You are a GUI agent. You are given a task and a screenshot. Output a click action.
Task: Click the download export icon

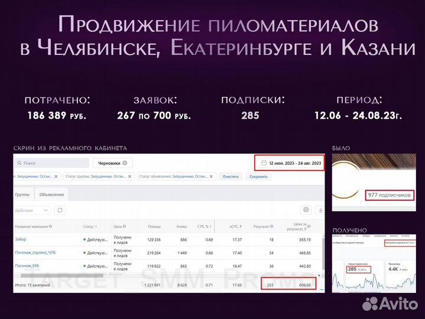[x=320, y=210]
